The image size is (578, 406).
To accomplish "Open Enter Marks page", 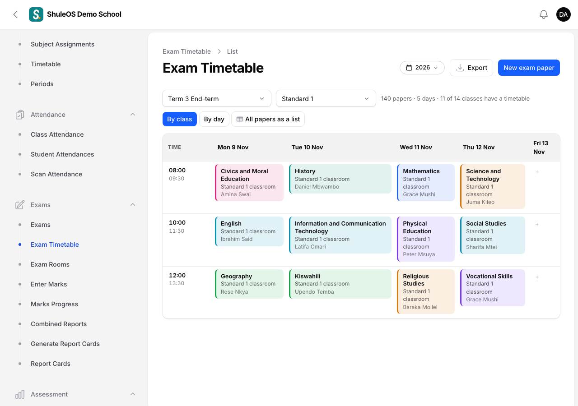I will point(49,284).
